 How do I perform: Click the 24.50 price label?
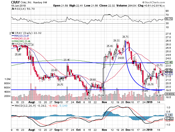[x=121, y=58]
